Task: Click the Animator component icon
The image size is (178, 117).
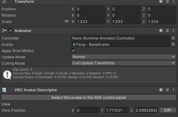Action: coord(4,30)
